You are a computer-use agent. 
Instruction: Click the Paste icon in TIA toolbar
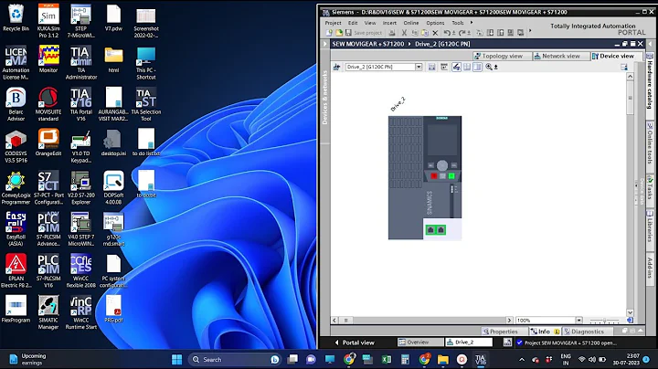(x=425, y=33)
